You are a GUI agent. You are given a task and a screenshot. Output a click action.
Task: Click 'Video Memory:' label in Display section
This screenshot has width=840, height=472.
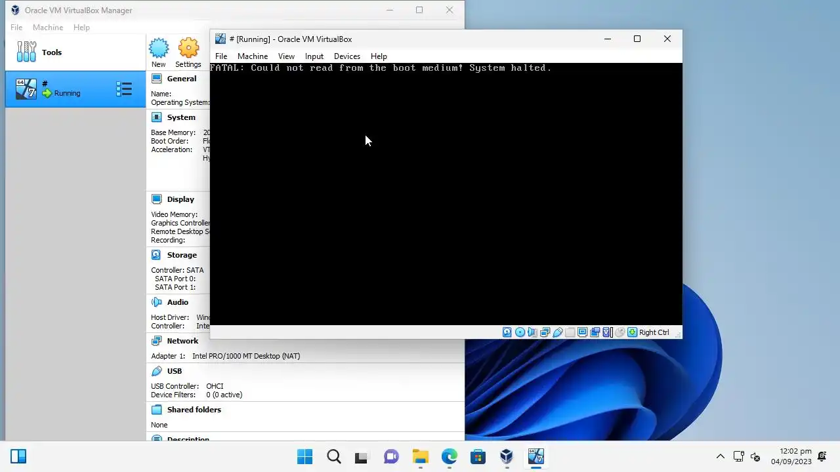[x=174, y=214]
